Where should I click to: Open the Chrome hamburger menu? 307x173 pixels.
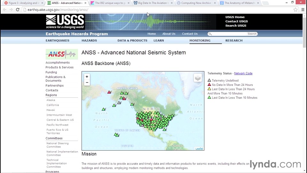[x=303, y=10]
